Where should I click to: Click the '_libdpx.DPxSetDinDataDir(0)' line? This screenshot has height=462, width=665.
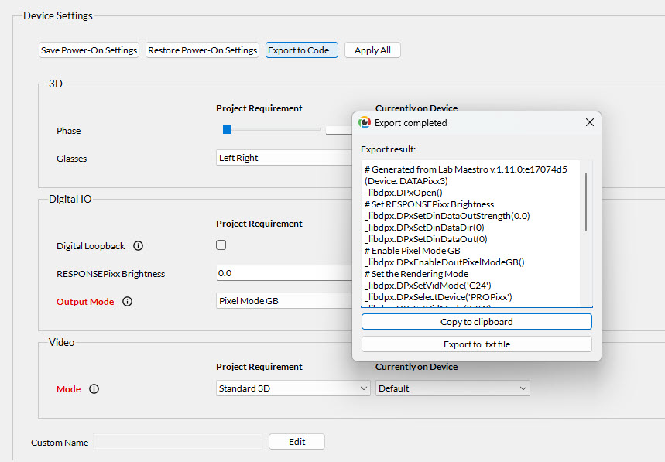[424, 228]
